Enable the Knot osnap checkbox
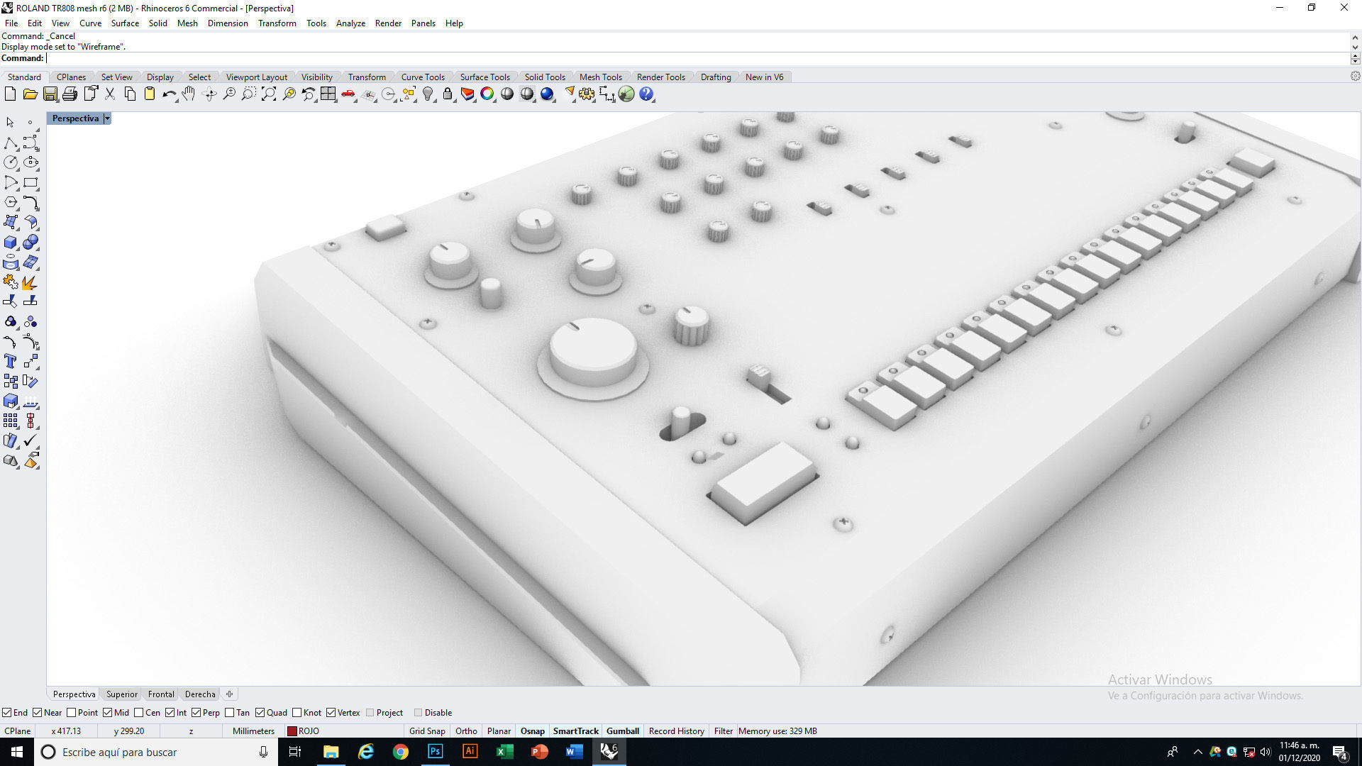 tap(297, 713)
